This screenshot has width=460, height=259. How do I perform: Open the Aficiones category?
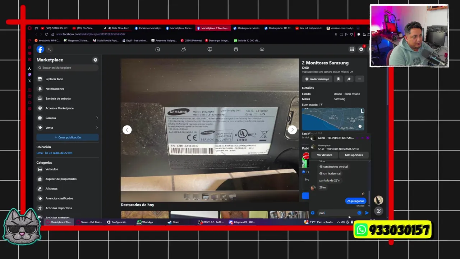click(68, 188)
